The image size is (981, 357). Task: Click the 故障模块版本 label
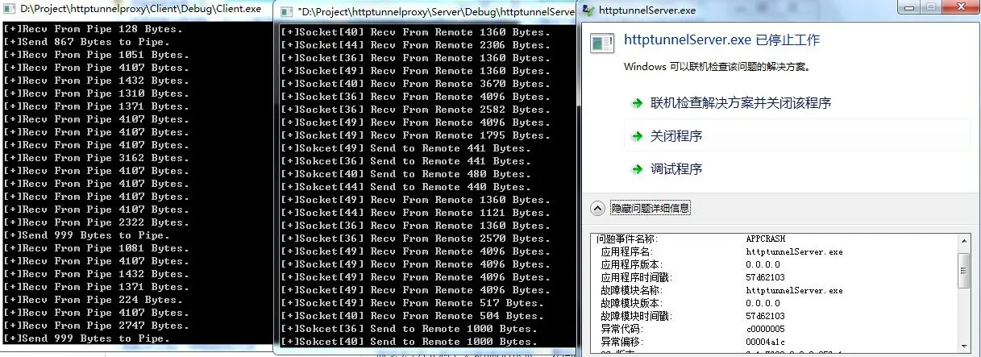tap(631, 303)
